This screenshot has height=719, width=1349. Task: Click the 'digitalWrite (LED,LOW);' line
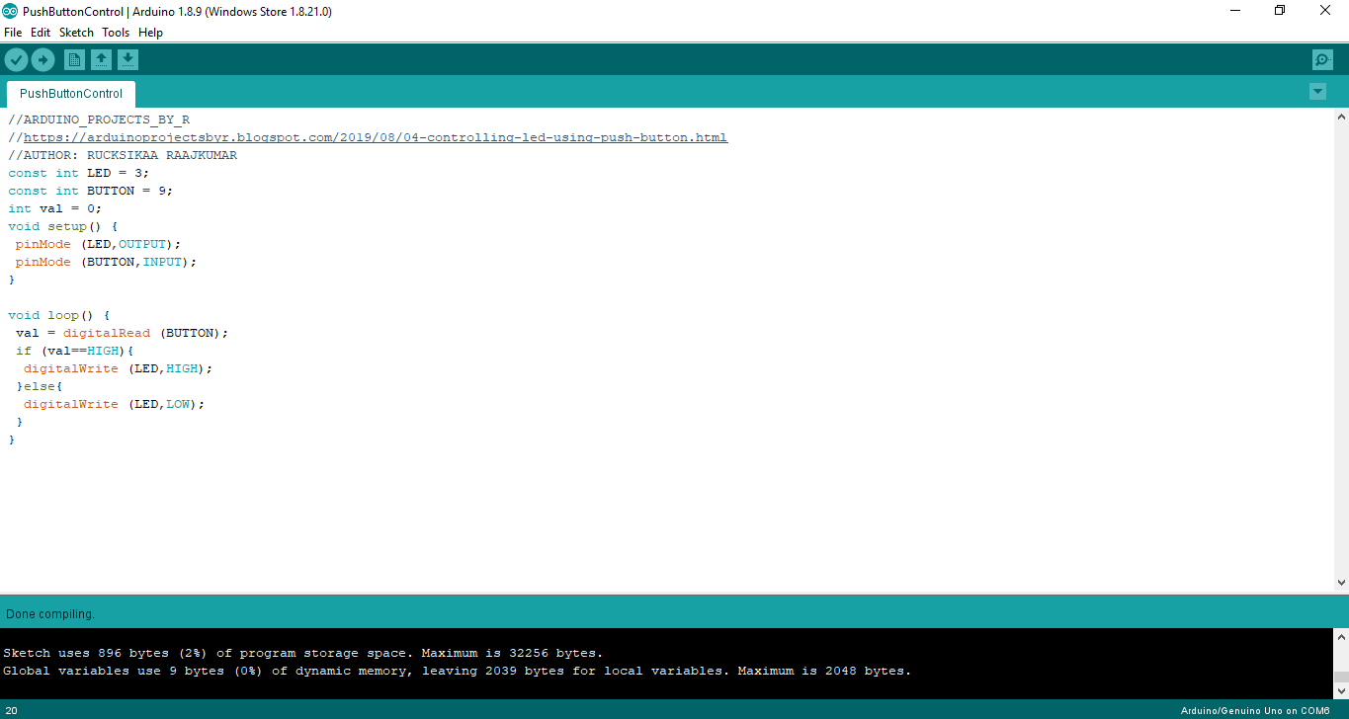point(115,404)
